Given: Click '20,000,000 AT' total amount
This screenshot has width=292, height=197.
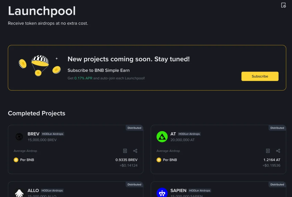Looking at the screenshot, I should click(182, 140).
